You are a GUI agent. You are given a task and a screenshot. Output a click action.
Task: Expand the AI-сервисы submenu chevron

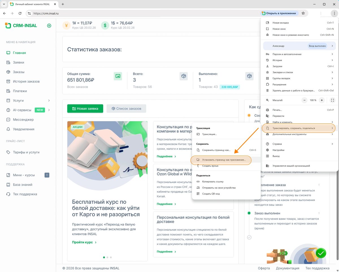[x=49, y=110]
